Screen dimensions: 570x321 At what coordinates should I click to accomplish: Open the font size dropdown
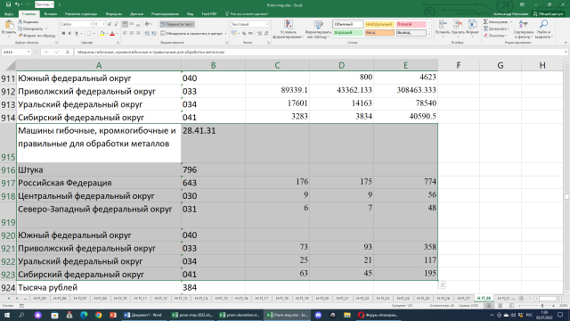(103, 24)
